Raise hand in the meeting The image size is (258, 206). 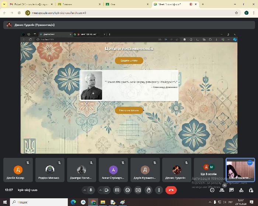[x=149, y=190]
